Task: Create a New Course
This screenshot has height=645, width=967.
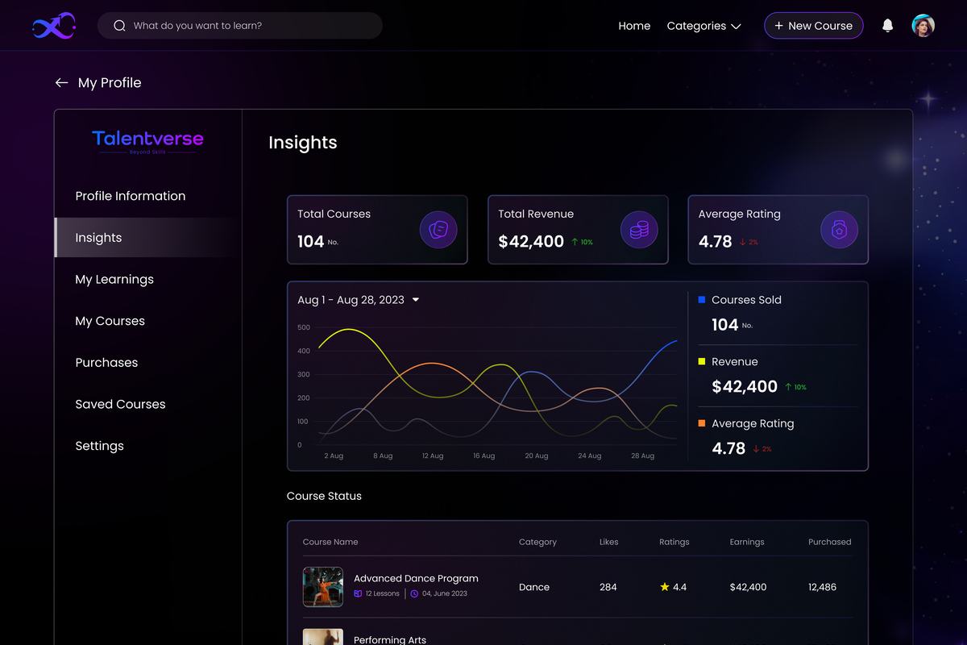Action: click(814, 26)
